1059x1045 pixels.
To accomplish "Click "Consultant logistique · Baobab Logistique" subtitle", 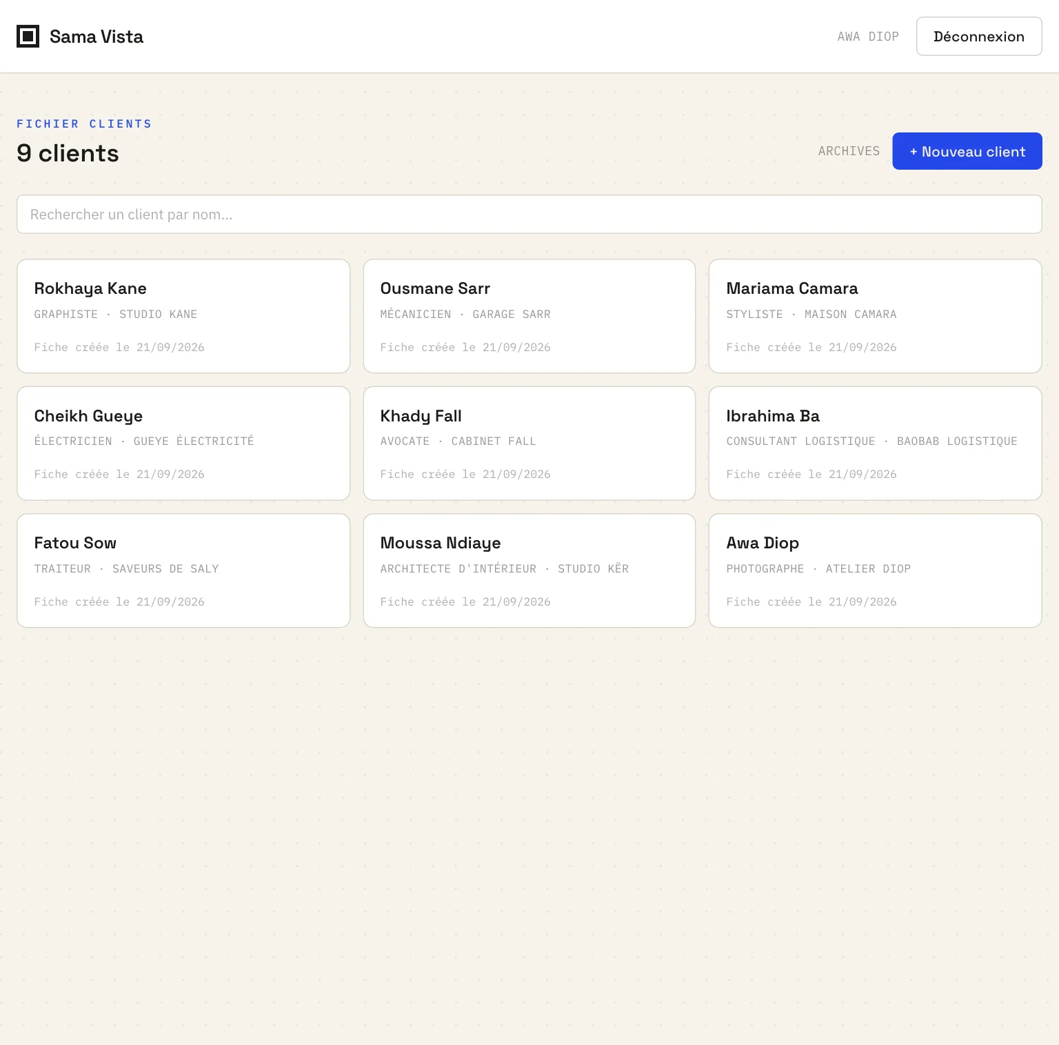I will tap(871, 441).
